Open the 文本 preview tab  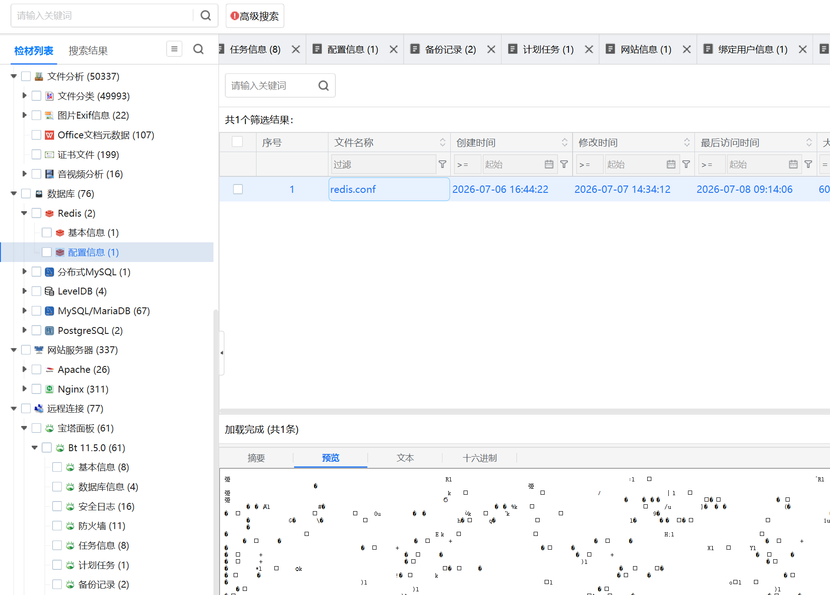pos(405,458)
